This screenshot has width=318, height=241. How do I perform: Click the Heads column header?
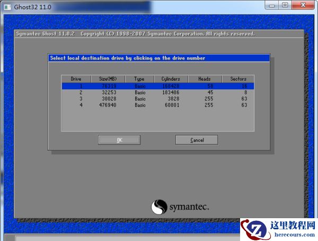[x=205, y=79]
